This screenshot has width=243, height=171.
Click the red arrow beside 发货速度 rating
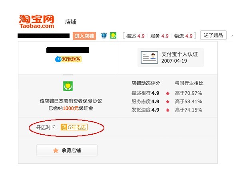167,110
